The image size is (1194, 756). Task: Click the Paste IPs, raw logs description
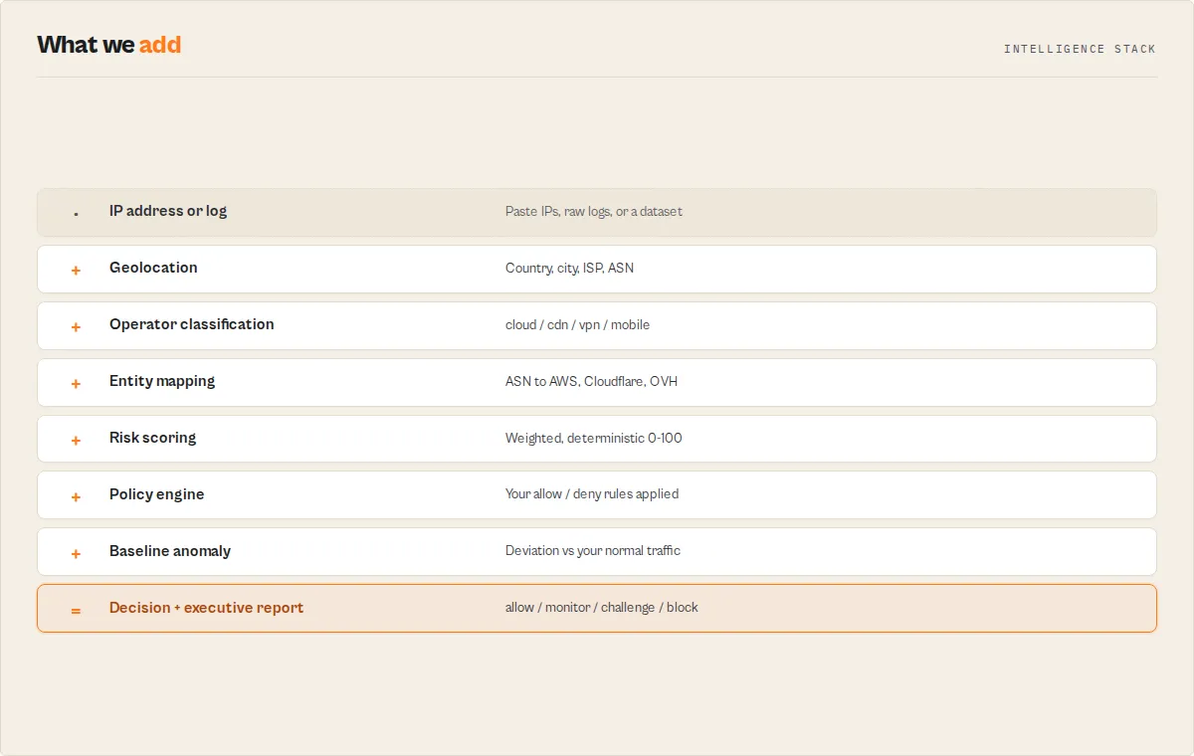594,212
